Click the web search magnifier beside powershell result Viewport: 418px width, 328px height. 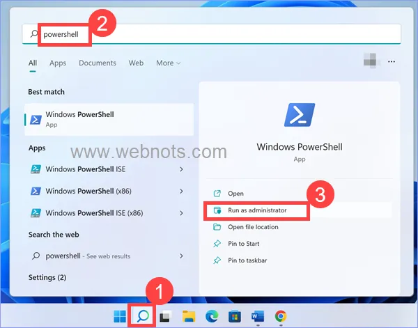click(x=36, y=256)
